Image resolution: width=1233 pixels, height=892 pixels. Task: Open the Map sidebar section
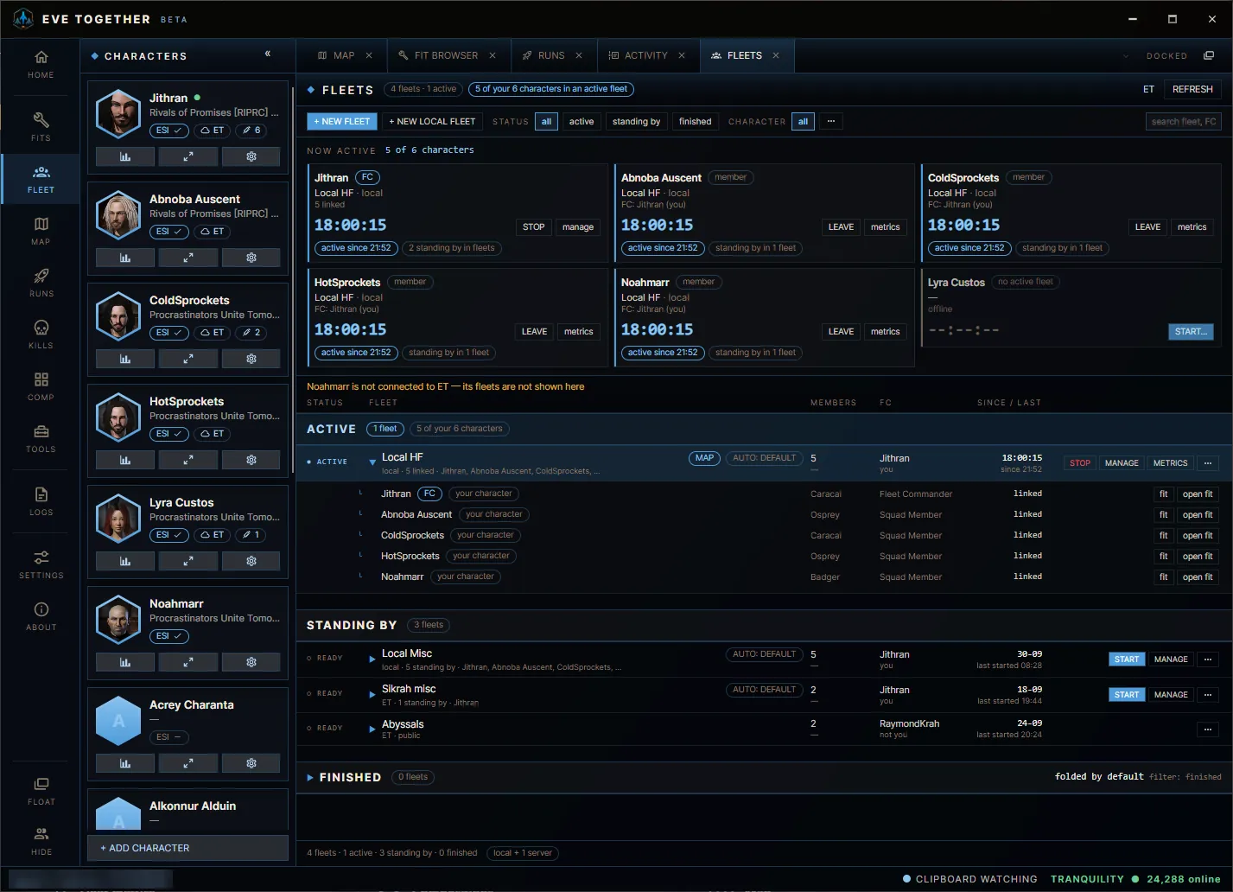pos(41,231)
